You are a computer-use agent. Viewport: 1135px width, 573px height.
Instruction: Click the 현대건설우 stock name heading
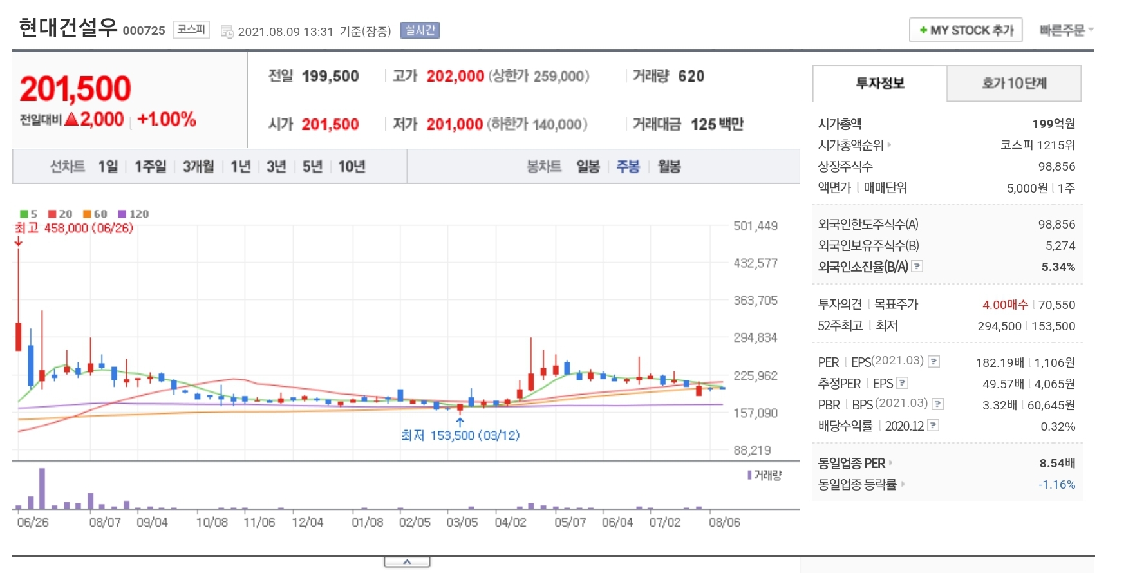click(68, 28)
